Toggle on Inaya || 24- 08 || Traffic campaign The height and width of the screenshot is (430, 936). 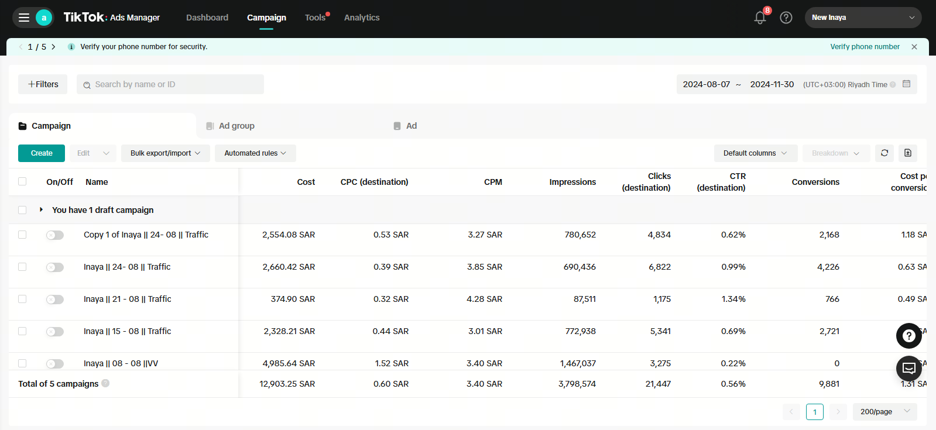click(x=55, y=267)
